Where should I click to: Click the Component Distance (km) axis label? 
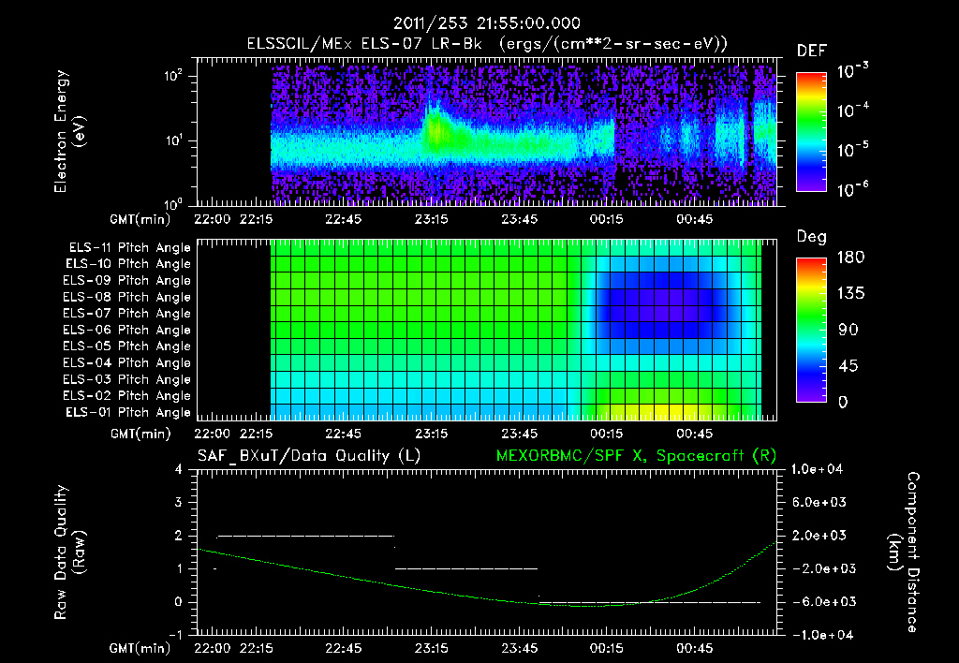(x=904, y=552)
